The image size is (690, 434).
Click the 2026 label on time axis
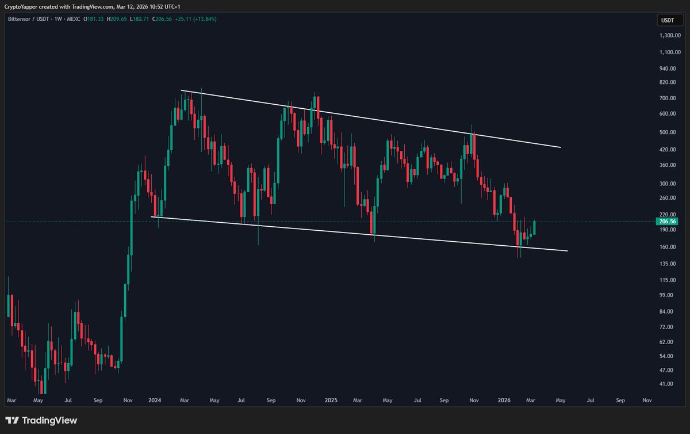pos(504,399)
